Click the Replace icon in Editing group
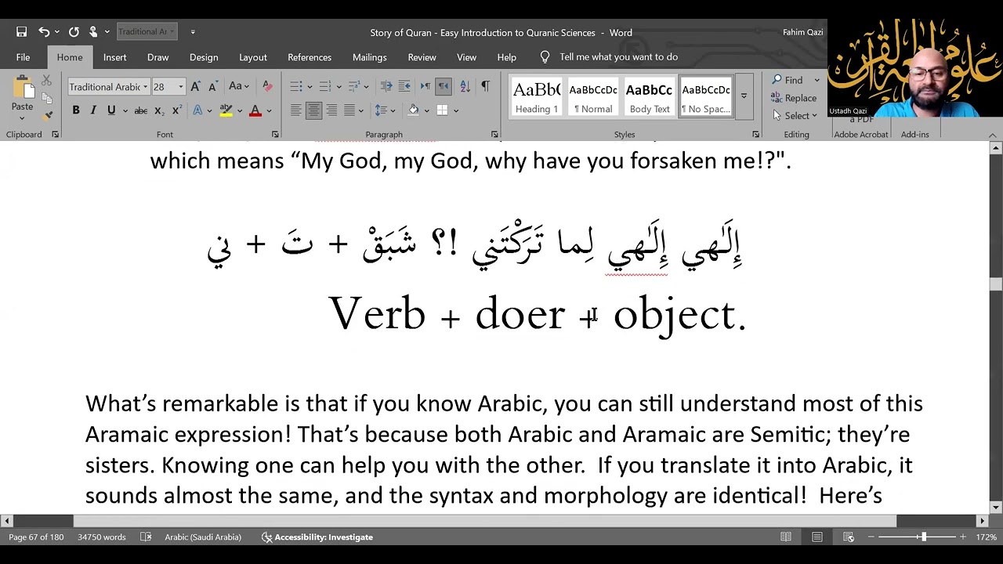This screenshot has width=1003, height=564. [x=793, y=98]
